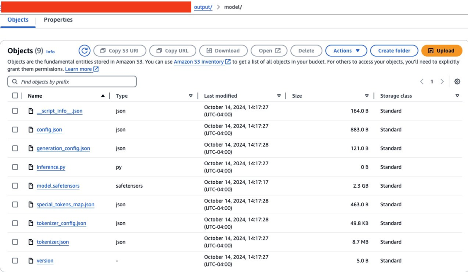Screen dimensions: 468x272
Task: Check the __script_info__.json row checkbox
Action: tap(15, 111)
